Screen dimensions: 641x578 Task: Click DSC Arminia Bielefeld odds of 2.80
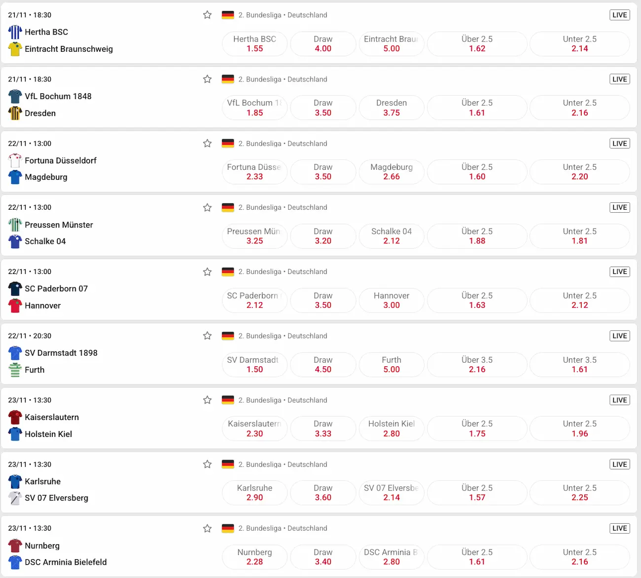coord(392,557)
